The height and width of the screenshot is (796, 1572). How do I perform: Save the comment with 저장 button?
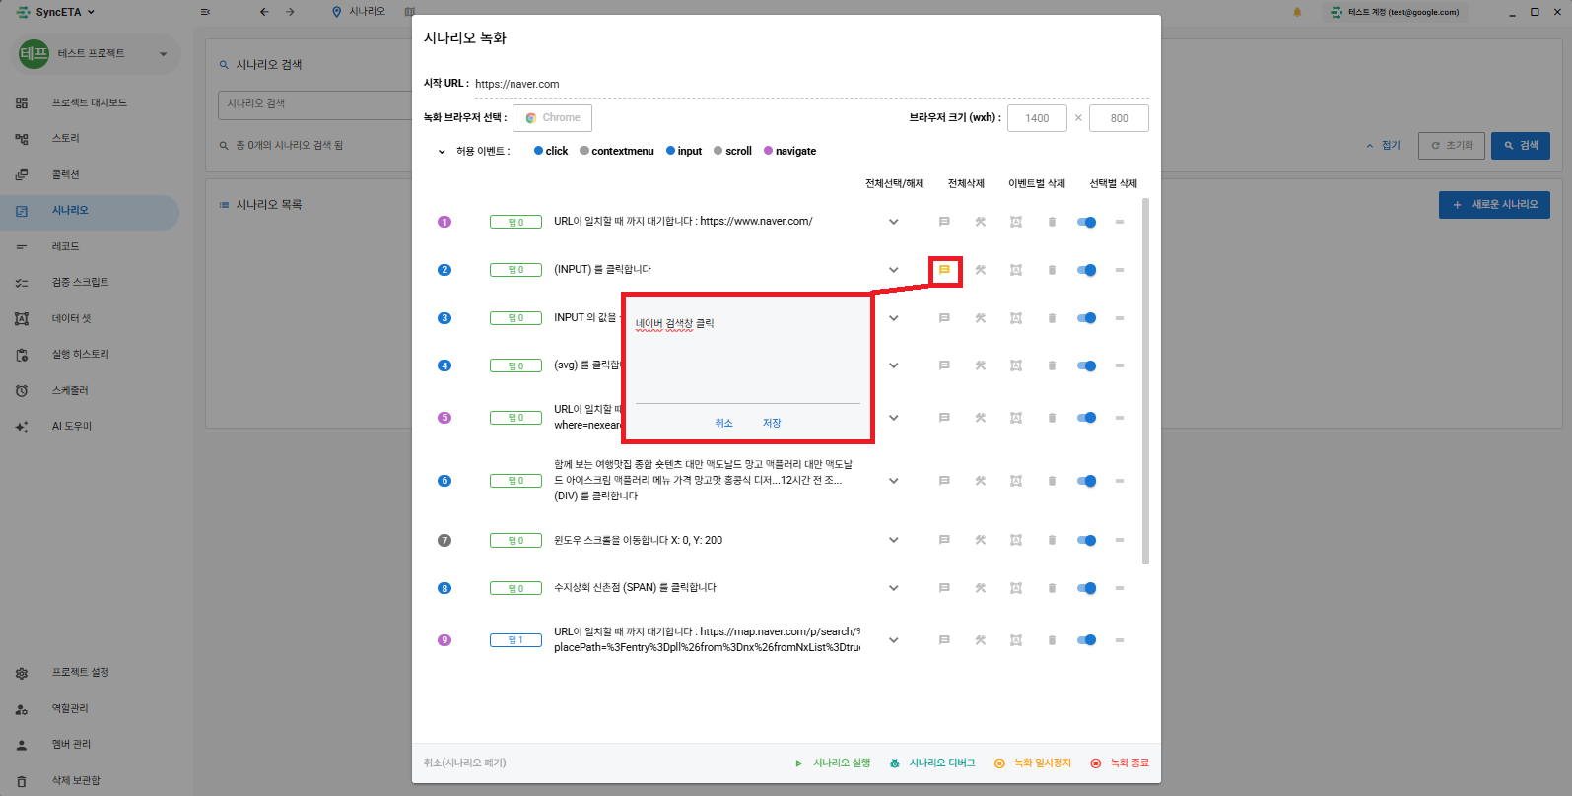pos(772,423)
